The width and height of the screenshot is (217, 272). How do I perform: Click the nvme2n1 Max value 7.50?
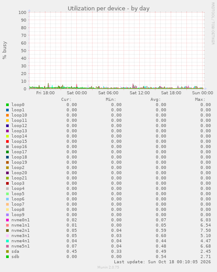pyautogui.click(x=206, y=231)
